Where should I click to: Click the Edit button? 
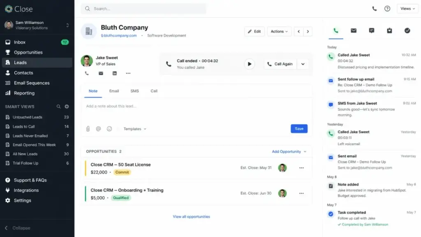[x=254, y=31]
